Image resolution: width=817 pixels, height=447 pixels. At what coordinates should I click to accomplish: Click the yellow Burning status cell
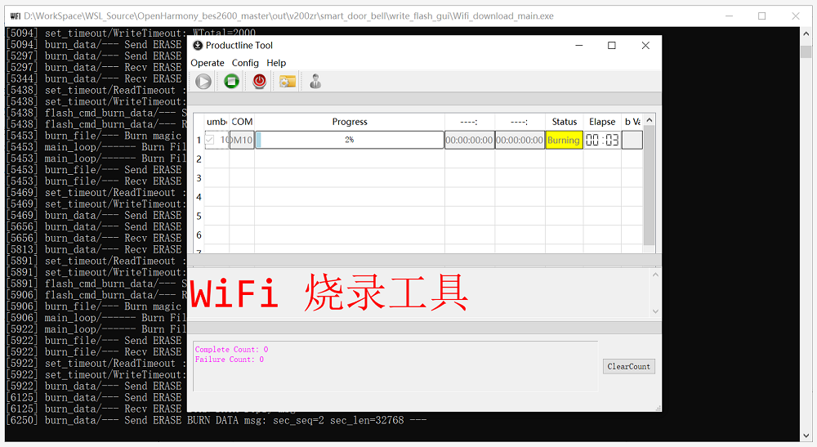pos(564,141)
